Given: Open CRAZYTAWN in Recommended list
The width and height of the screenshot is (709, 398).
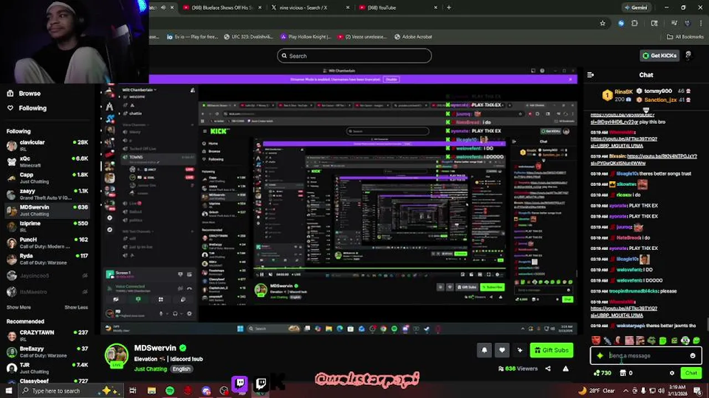Looking at the screenshot, I should pos(47,336).
